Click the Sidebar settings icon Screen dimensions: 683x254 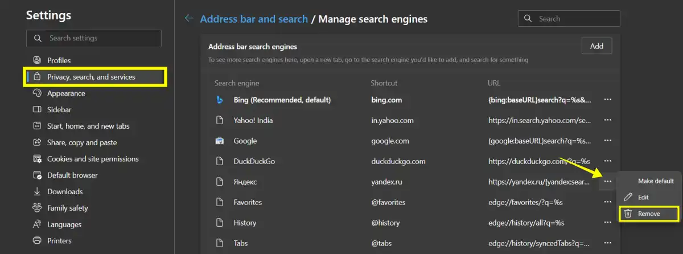pos(38,109)
